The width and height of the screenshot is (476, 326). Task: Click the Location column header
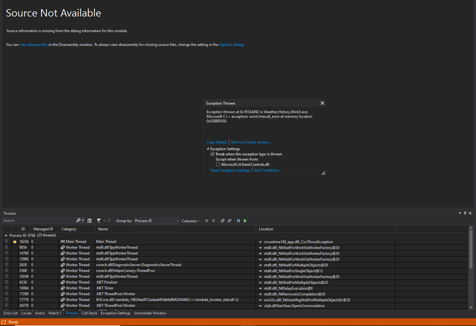pos(325,229)
